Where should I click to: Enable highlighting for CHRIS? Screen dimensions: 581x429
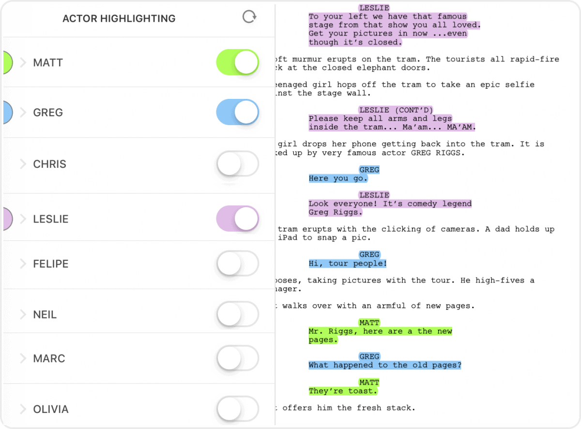[x=237, y=164]
